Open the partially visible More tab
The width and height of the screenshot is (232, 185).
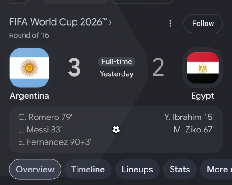point(216,169)
